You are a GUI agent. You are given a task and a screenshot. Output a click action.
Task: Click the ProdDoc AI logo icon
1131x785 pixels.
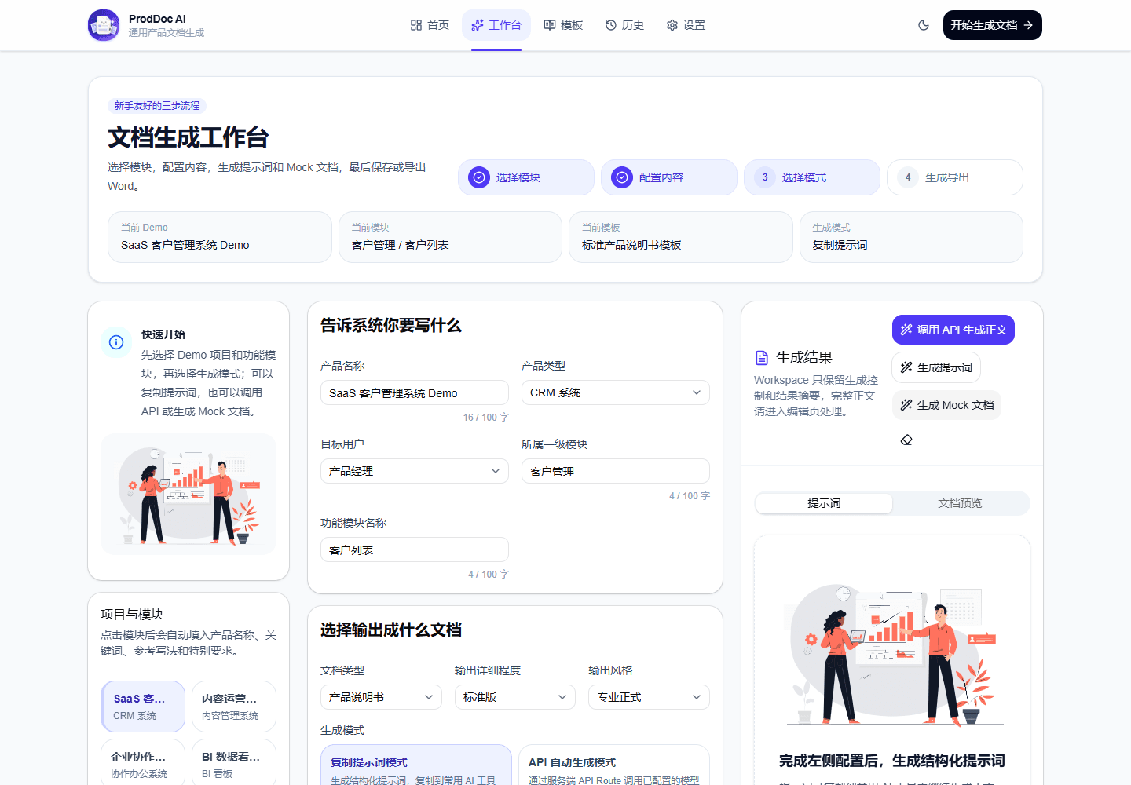tap(104, 25)
